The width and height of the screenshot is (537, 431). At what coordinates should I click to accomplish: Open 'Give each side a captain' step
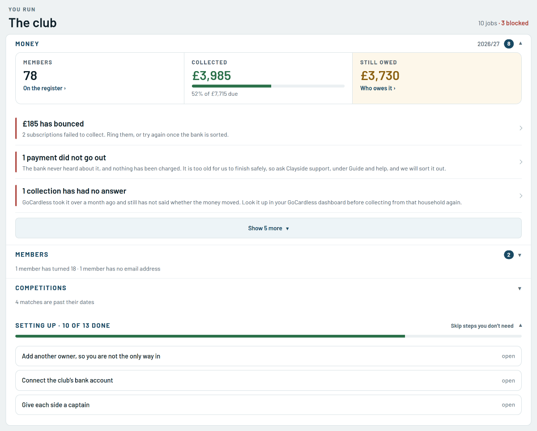pos(268,405)
